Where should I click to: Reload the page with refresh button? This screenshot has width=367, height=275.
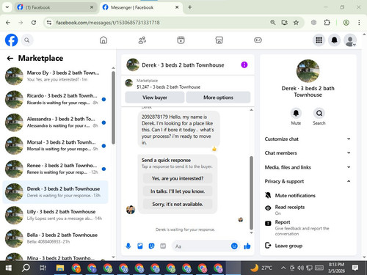tap(34, 23)
